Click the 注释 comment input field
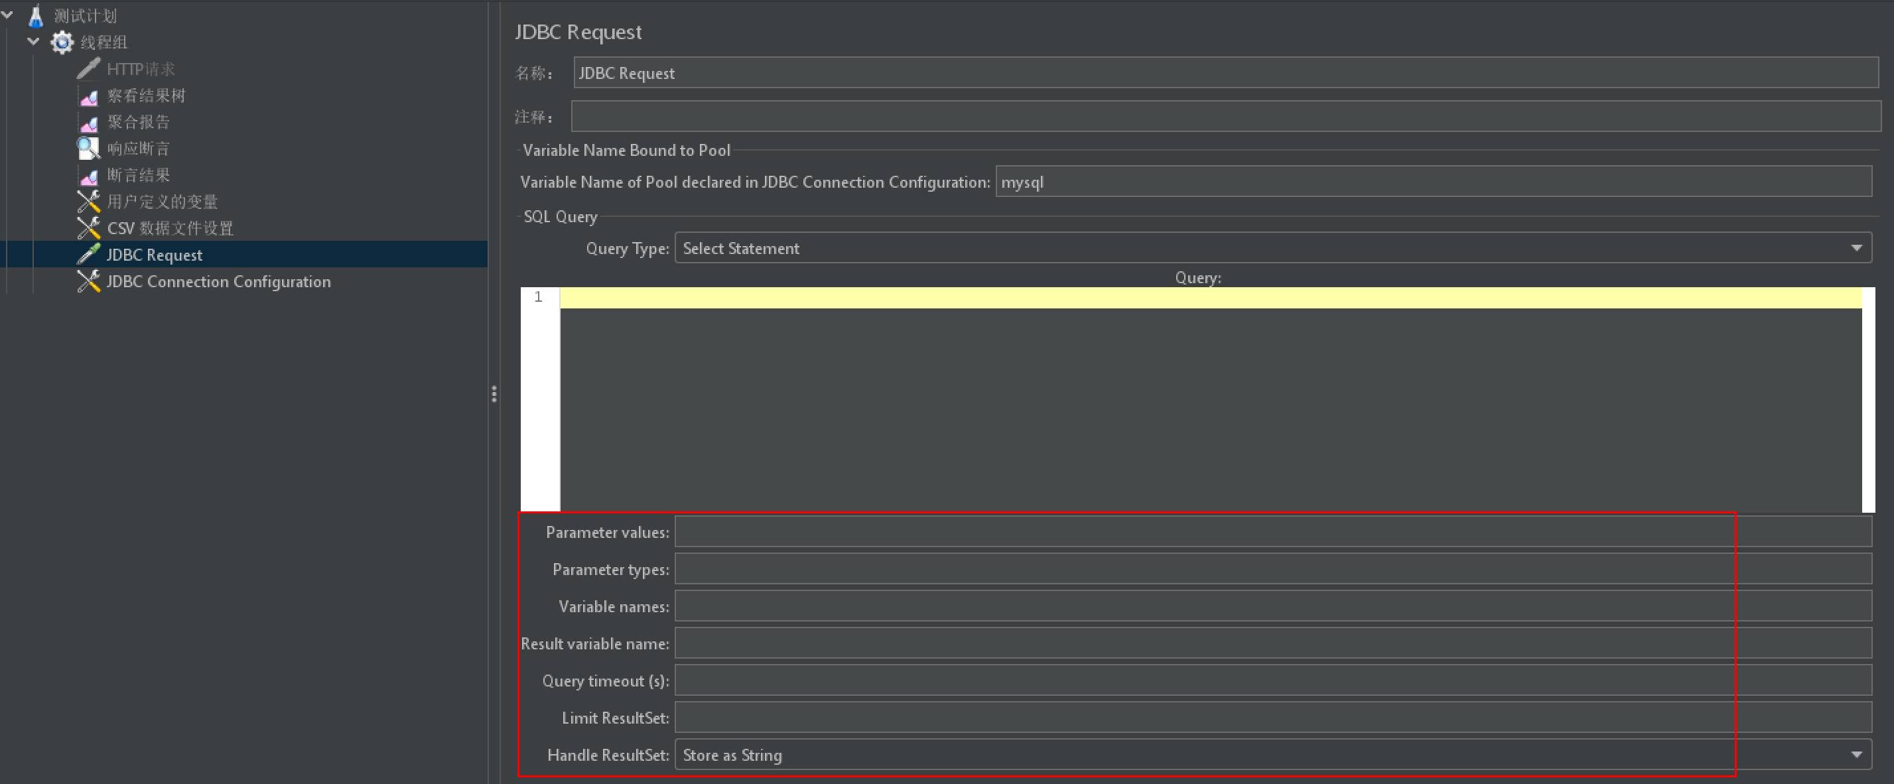This screenshot has width=1894, height=784. pyautogui.click(x=1226, y=116)
